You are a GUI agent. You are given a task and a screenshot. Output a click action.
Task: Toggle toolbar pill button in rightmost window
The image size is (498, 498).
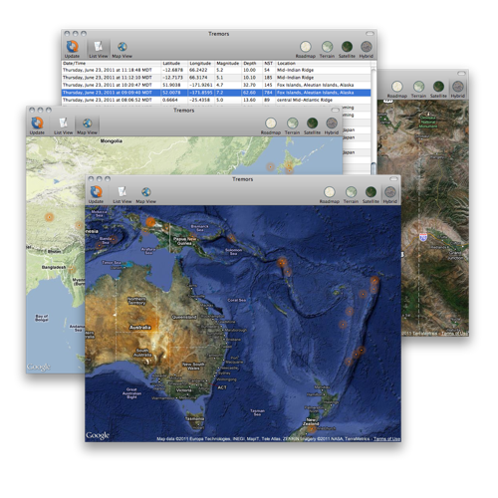pyautogui.click(x=461, y=73)
